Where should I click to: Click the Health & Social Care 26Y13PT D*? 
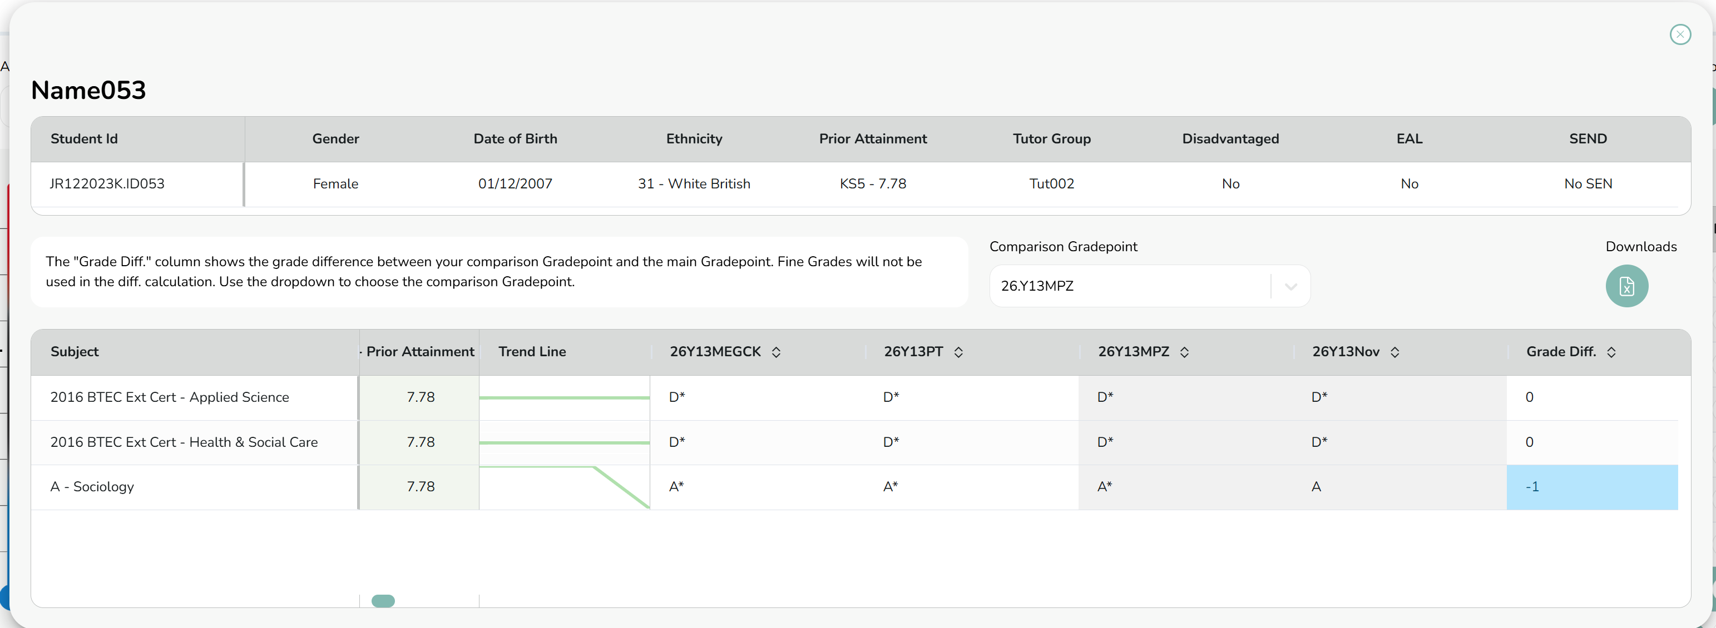pyautogui.click(x=891, y=442)
